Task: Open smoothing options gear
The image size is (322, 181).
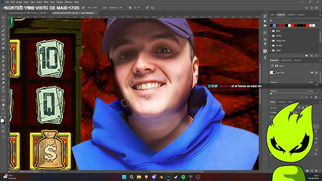Action: click(x=130, y=8)
